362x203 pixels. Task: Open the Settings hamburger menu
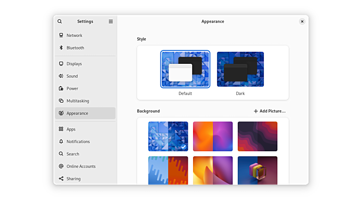pyautogui.click(x=111, y=22)
